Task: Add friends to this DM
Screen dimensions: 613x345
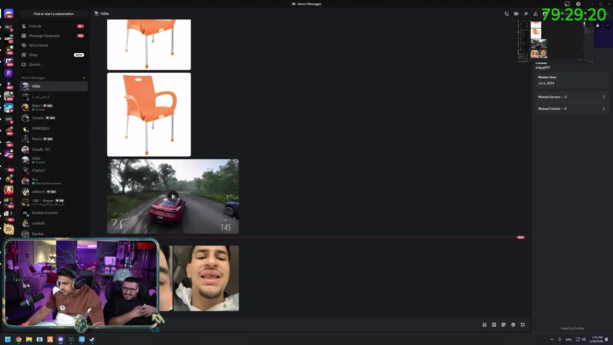Action: (535, 14)
